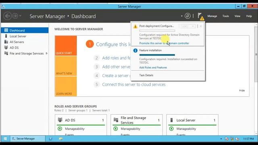Click 'Configure this local server' step 1
Image resolution: width=258 pixels, height=145 pixels.
click(113, 44)
